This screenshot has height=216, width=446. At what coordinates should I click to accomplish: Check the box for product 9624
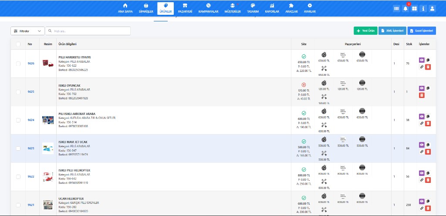[18, 120]
